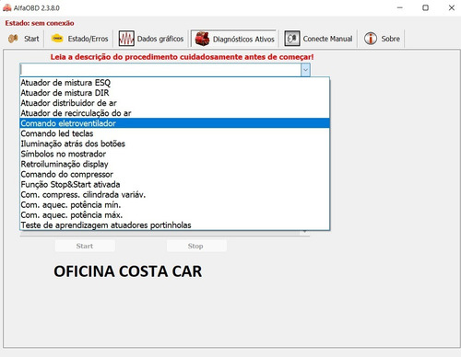Select Atuador de mistura DIR
Screen dimensions: 461x357
(x=174, y=93)
